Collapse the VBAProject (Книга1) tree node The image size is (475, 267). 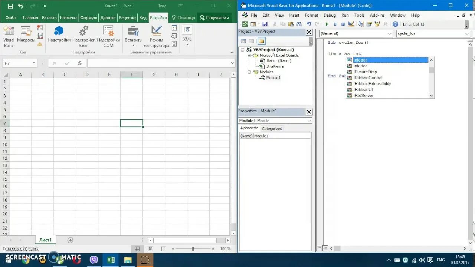point(243,50)
